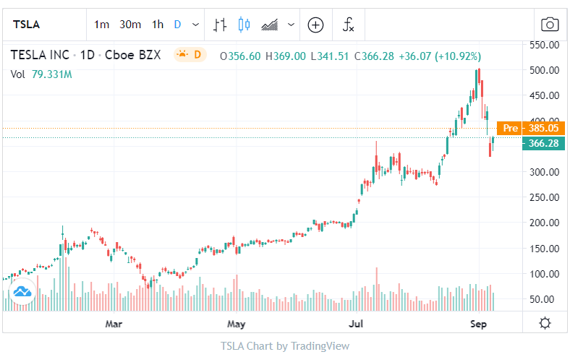
Task: Click the market status D sun badge
Action: tap(190, 55)
